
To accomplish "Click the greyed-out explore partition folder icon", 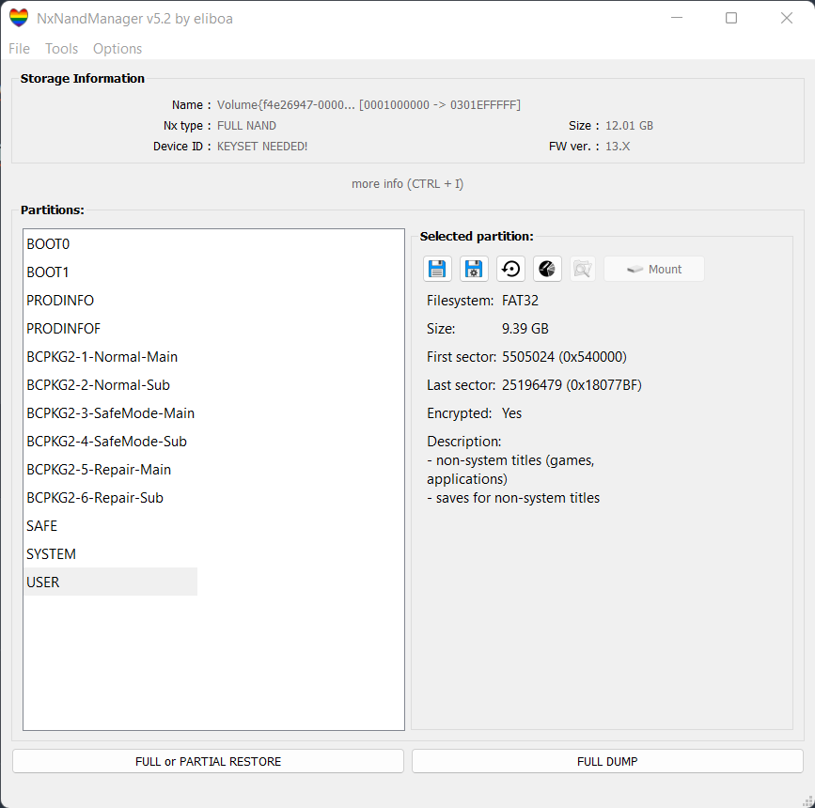I will (x=582, y=269).
